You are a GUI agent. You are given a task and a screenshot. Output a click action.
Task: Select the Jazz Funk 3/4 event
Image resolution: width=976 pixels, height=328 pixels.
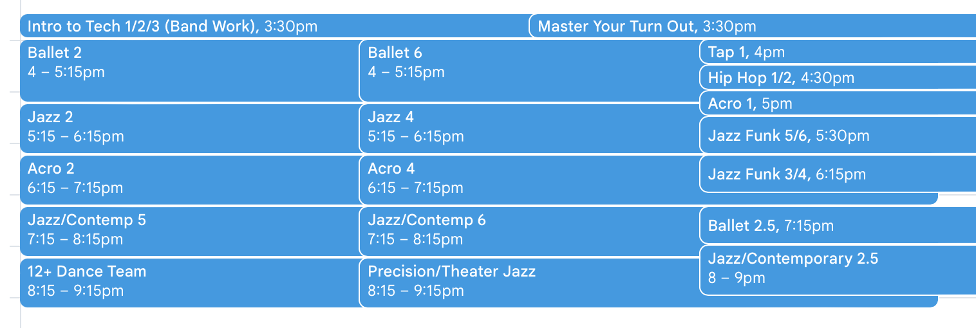coord(838,174)
